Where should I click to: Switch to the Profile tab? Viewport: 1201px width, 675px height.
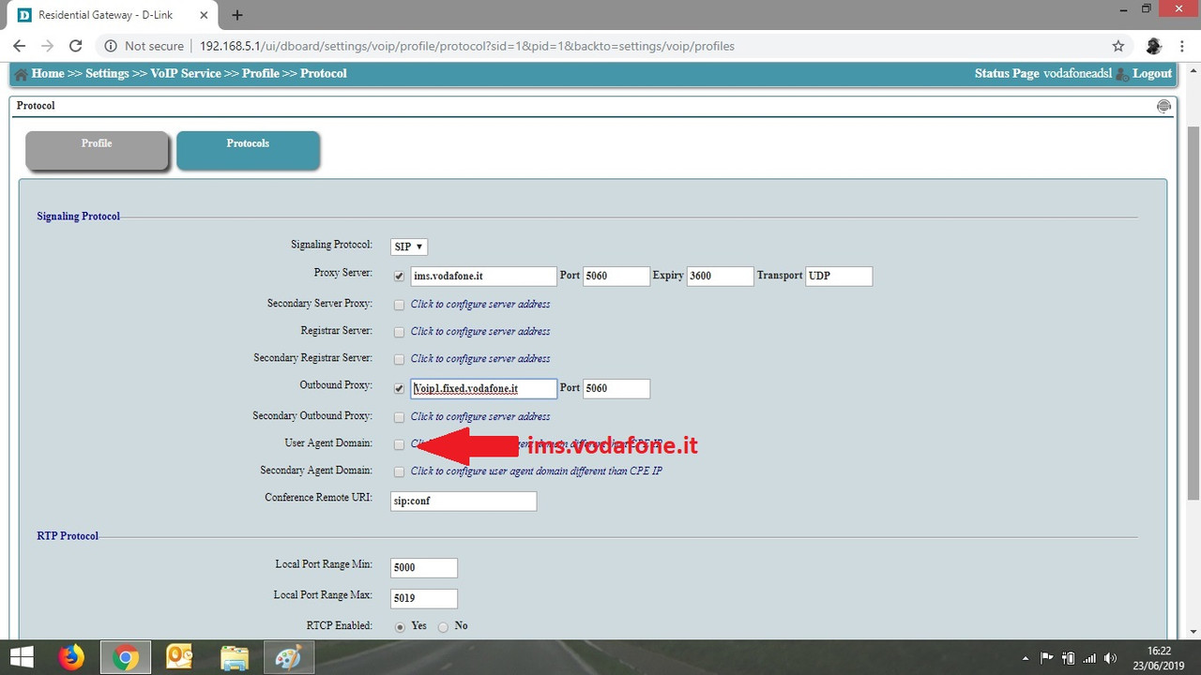97,150
